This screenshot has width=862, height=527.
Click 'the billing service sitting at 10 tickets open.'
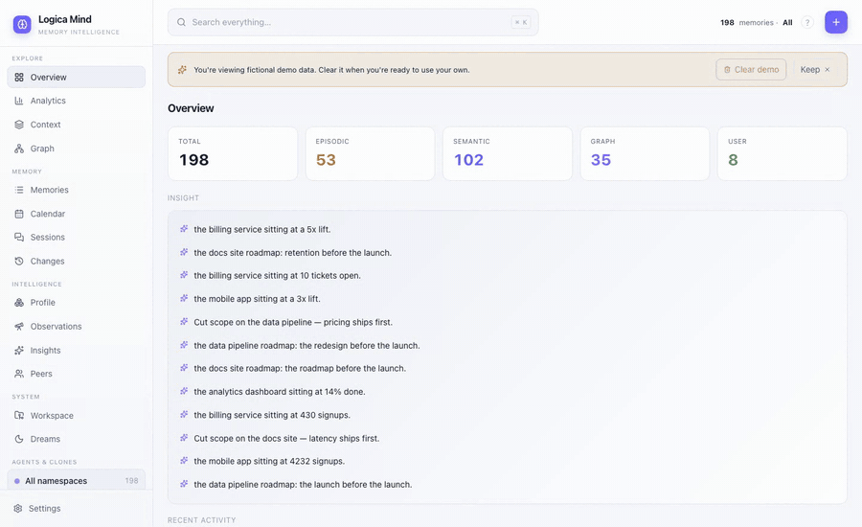[277, 276]
